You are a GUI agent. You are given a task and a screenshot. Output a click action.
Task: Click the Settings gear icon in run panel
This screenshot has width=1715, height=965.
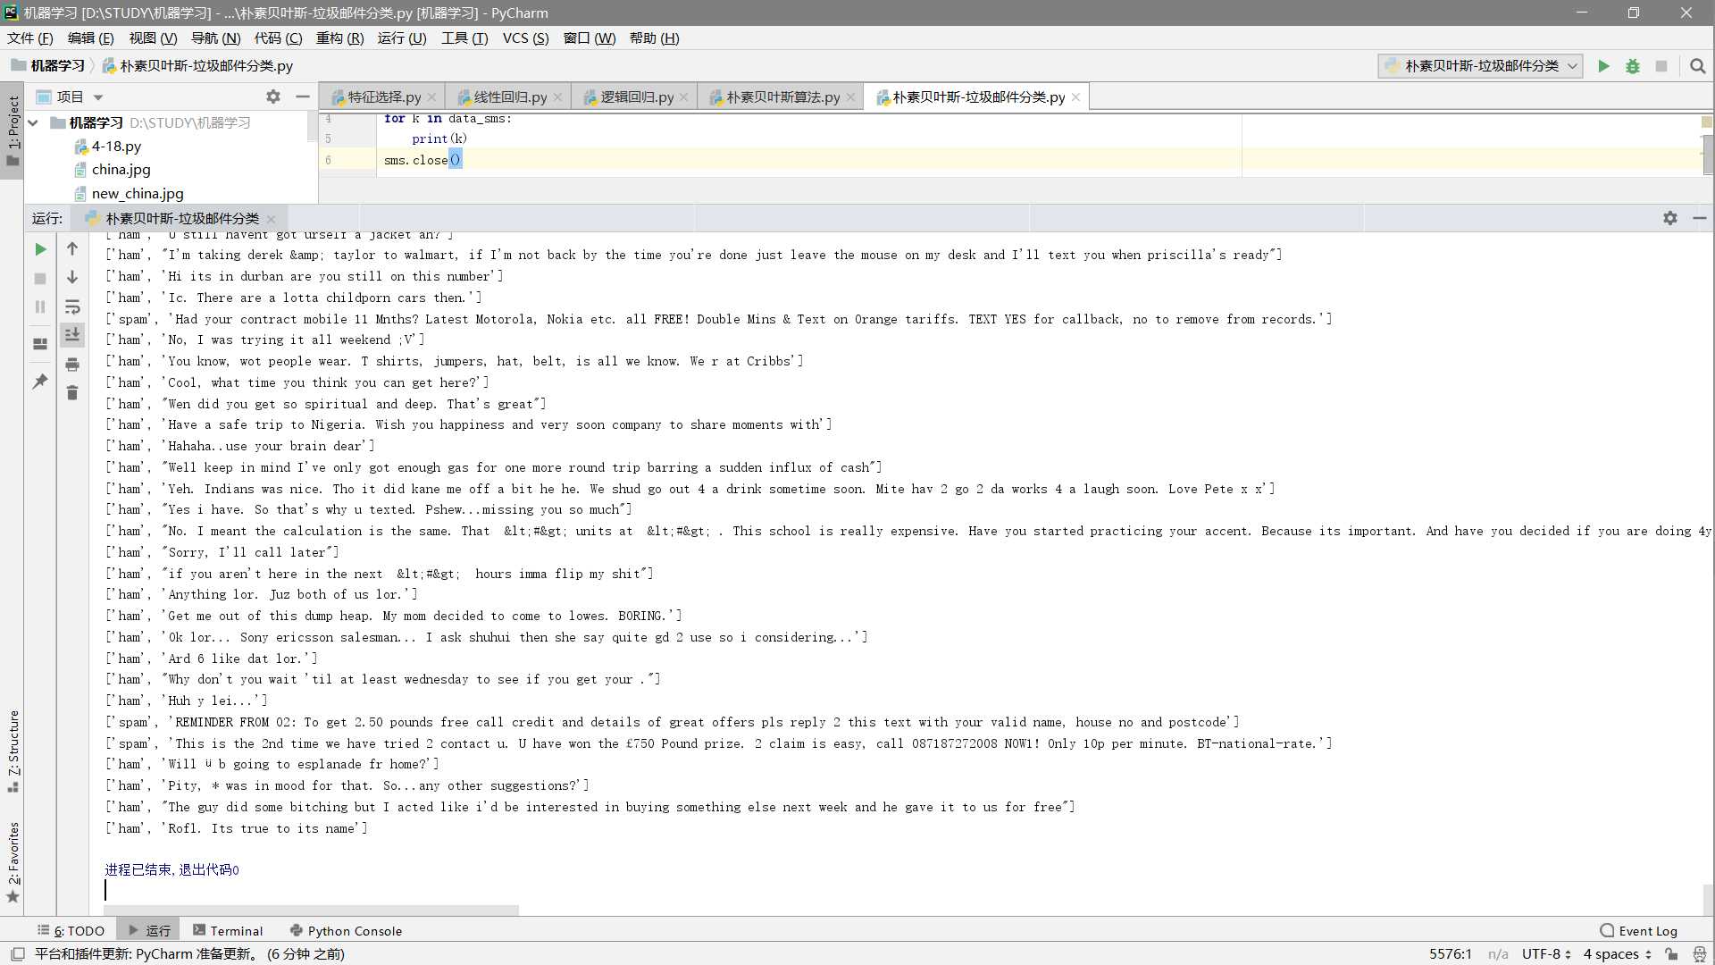(1670, 217)
